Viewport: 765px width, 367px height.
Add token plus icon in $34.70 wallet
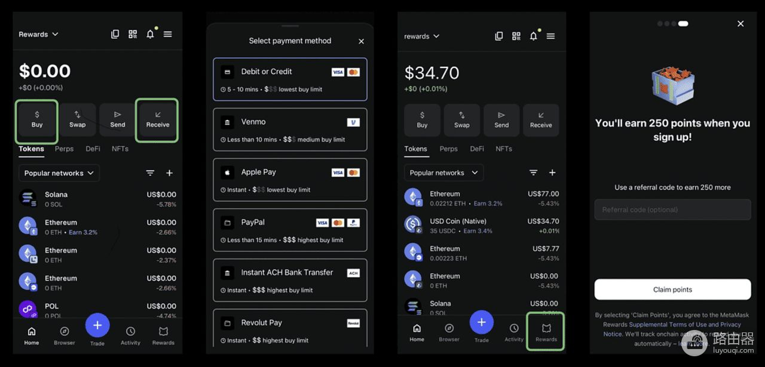552,172
